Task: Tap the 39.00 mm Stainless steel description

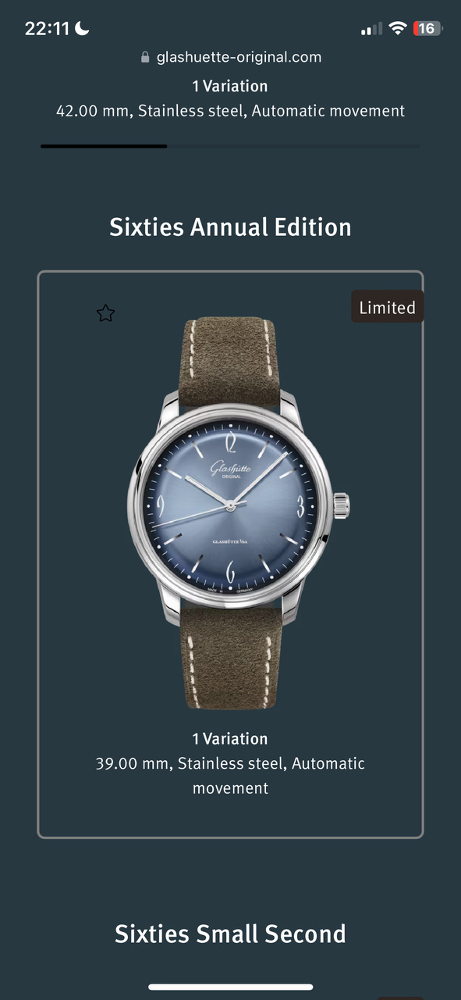Action: point(230,775)
